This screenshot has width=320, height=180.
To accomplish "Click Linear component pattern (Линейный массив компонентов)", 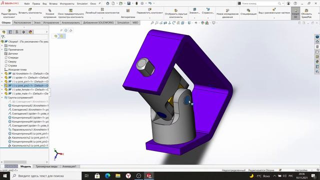I will tap(102, 11).
